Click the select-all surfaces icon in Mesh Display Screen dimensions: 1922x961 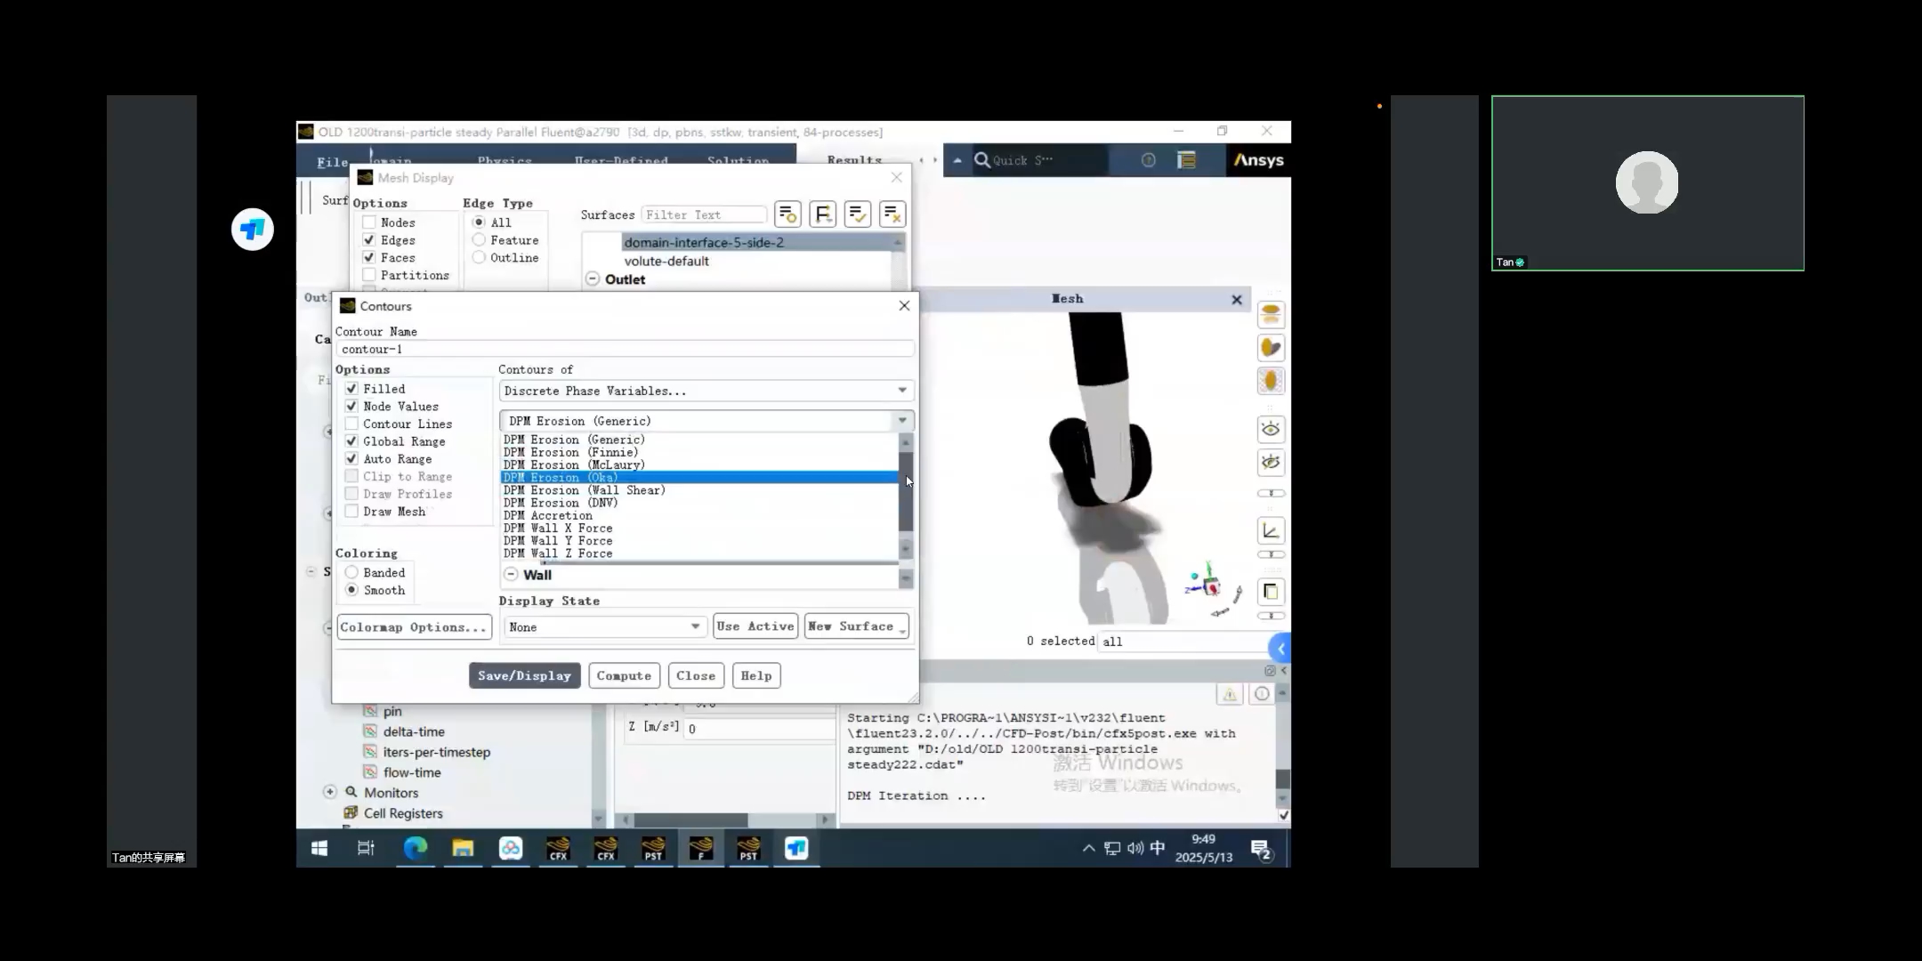[857, 214]
